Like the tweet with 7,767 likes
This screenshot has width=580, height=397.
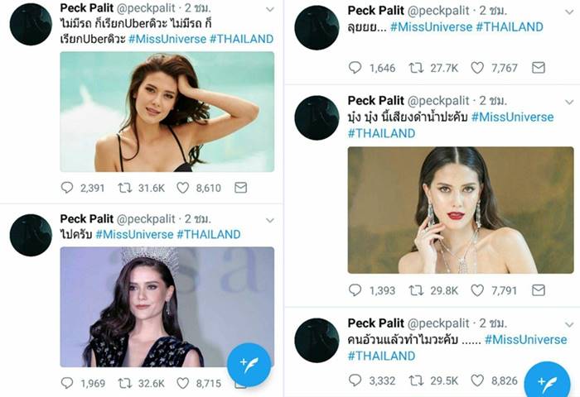478,68
